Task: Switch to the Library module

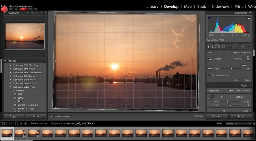Action: (x=152, y=7)
